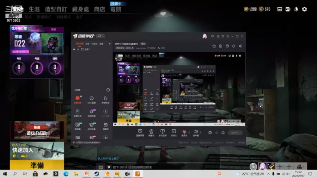The height and width of the screenshot is (178, 317).
Task: Open the OBS直播 tool
Action: point(92,100)
